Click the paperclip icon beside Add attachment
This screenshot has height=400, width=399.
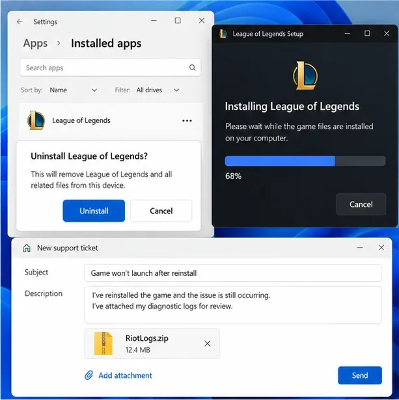pos(89,375)
